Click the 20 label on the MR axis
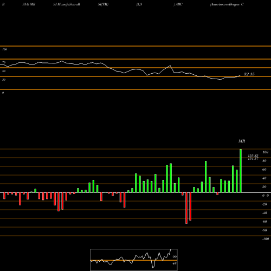The image size is (271, 271). point(264,187)
